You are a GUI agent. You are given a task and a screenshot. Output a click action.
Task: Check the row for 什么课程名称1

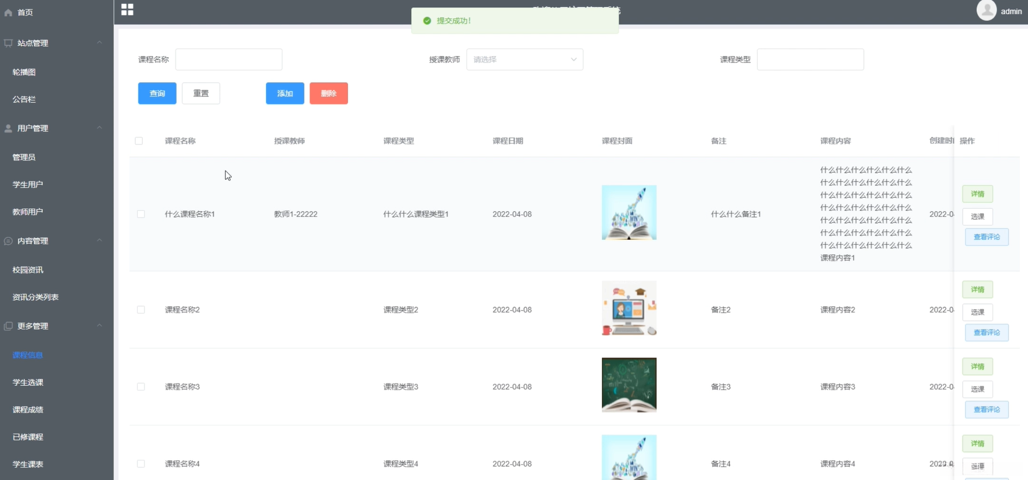141,214
